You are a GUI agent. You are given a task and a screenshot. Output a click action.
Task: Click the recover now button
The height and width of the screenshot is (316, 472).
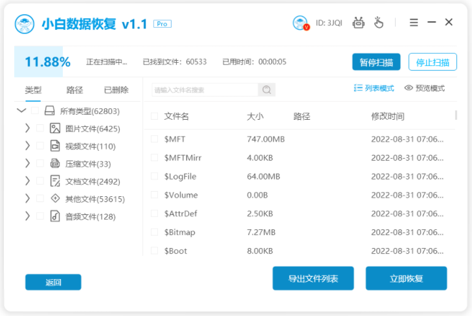[406, 278]
